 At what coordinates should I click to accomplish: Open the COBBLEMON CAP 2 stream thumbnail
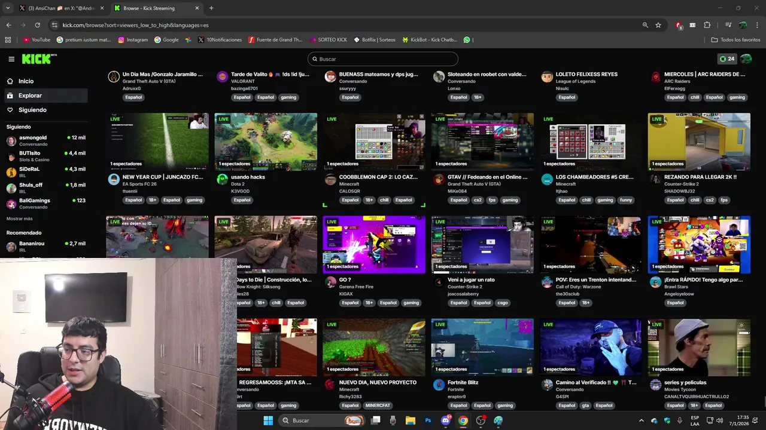click(x=374, y=142)
